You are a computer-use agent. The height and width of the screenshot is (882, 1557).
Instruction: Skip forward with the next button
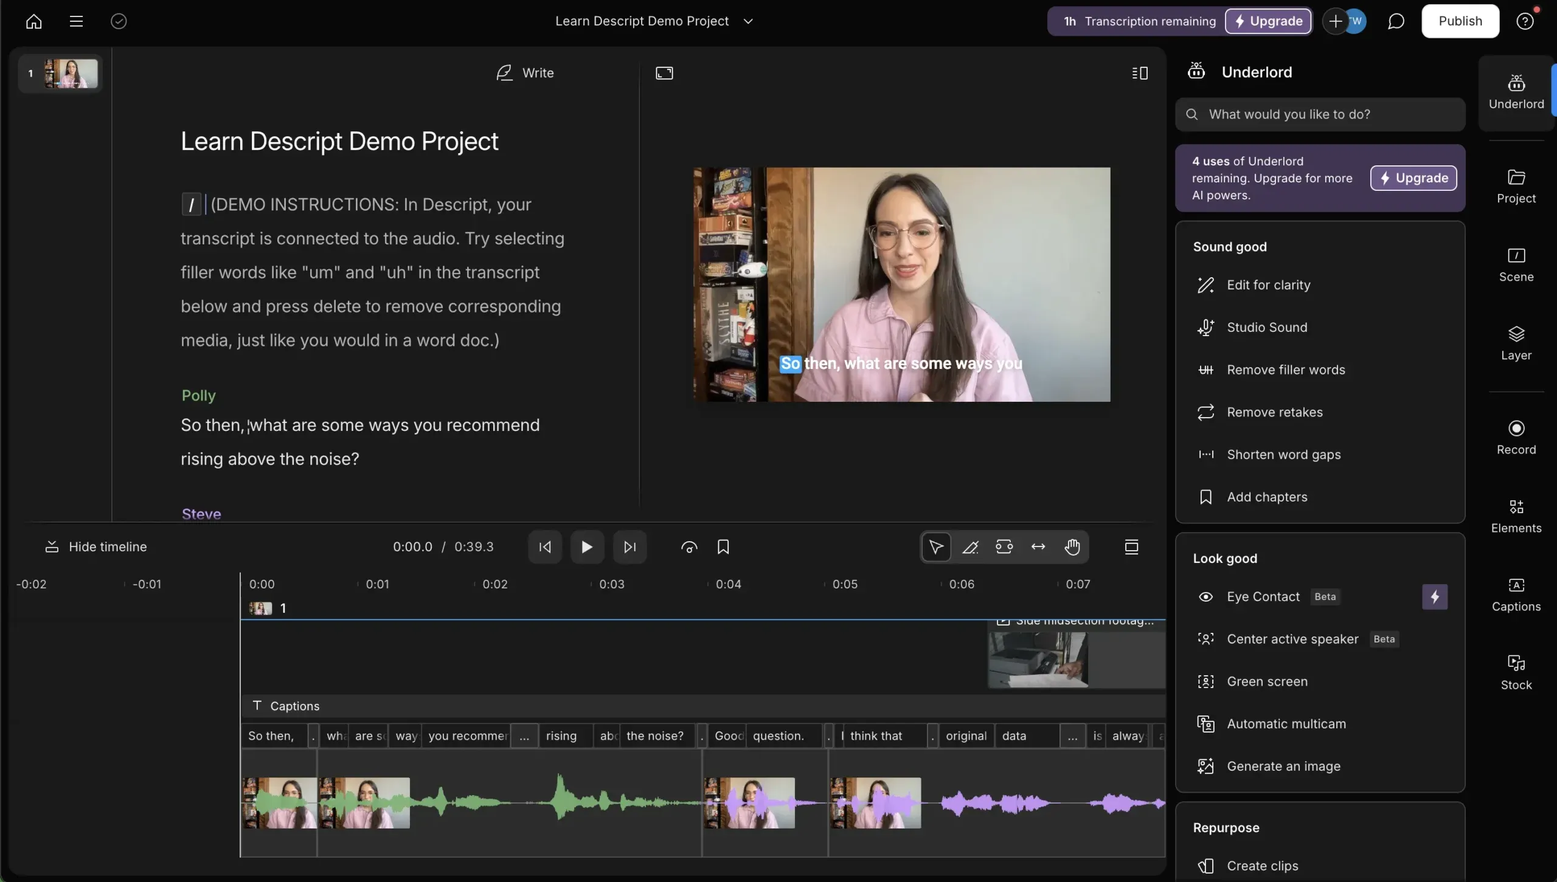[x=630, y=547]
